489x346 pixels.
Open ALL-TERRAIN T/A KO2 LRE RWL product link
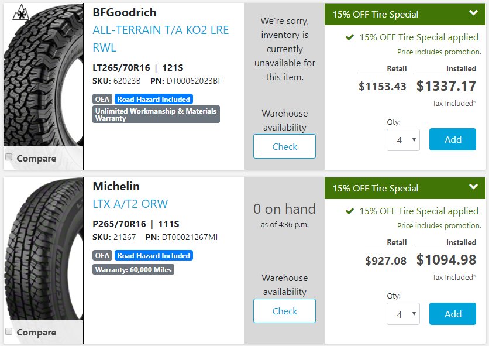click(161, 39)
